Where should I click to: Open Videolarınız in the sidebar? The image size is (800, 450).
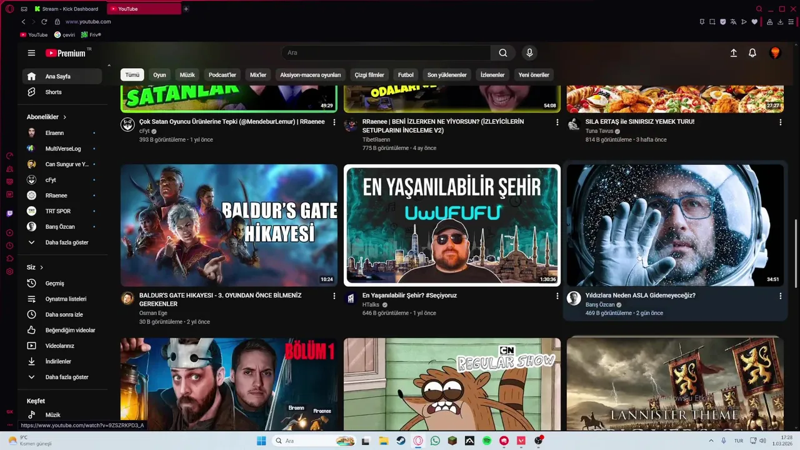62,346
